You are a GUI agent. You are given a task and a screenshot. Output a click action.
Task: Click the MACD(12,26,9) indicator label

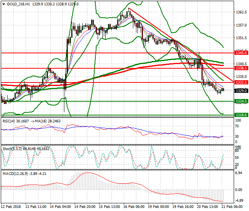(x=15, y=174)
